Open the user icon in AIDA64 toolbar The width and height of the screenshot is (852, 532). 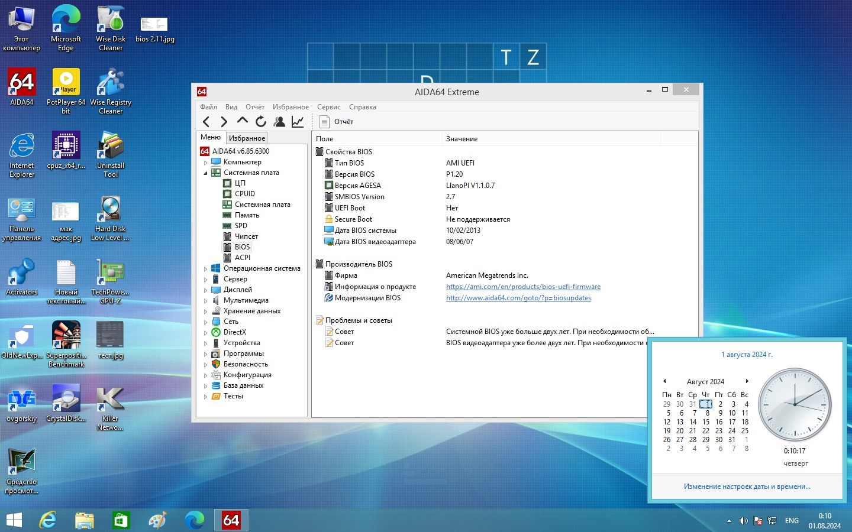click(x=279, y=122)
